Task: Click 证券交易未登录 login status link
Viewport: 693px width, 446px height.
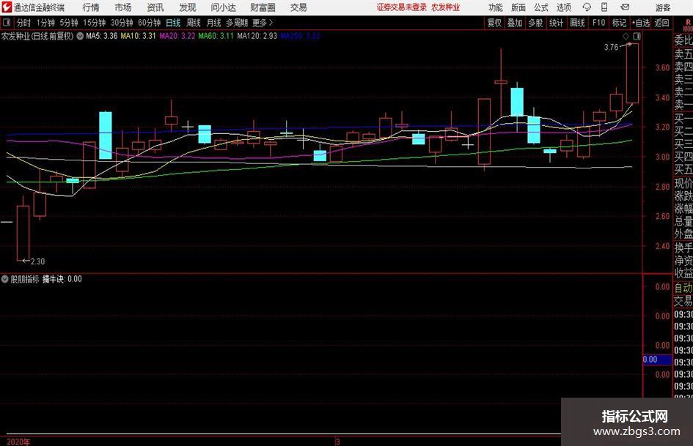Action: [402, 7]
